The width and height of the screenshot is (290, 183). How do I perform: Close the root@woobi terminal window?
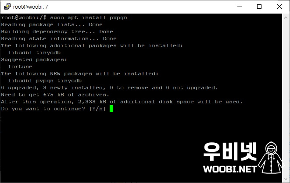click(279, 7)
